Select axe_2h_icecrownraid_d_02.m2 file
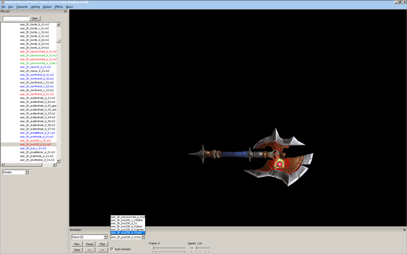The image size is (407, 254). pyautogui.click(x=38, y=56)
